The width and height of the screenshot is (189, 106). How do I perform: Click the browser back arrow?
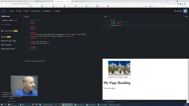coord(1,4)
